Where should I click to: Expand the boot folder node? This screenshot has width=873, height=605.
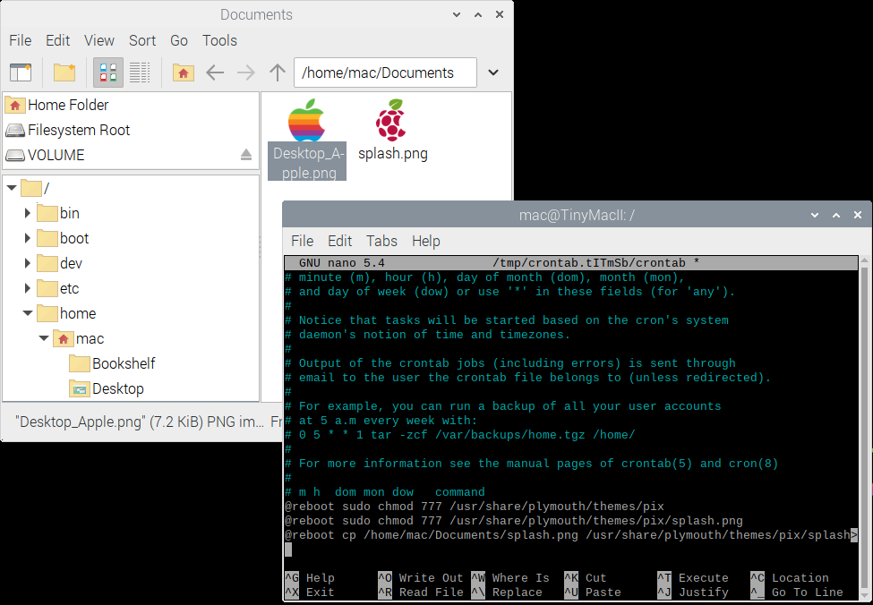(27, 238)
